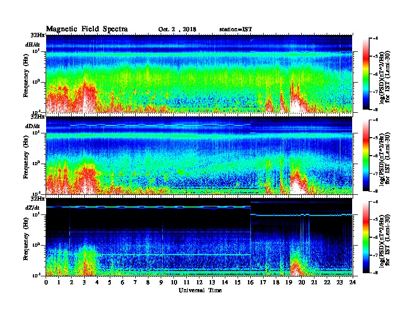Viewport: 420px width, 324px height.
Task: Click the "Frequency (Hz)" label of the dD/dt panel
Action: (26, 157)
